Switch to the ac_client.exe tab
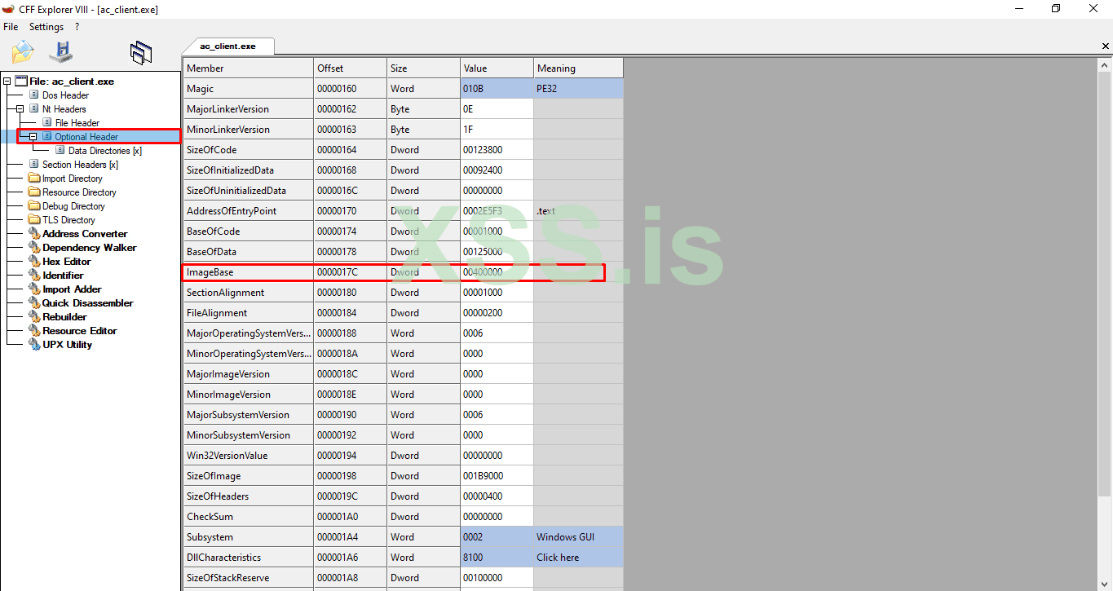1113x591 pixels. [227, 46]
